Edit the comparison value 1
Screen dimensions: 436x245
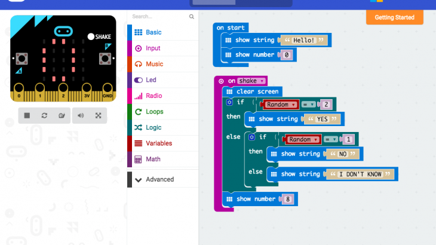[x=348, y=139]
